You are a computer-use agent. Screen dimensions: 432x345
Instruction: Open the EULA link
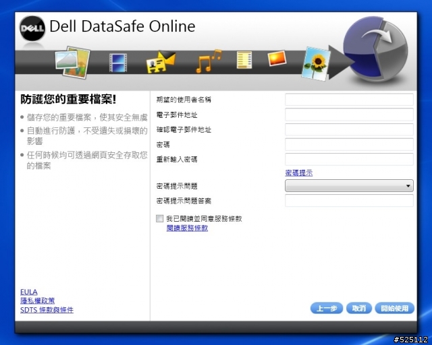pos(29,292)
